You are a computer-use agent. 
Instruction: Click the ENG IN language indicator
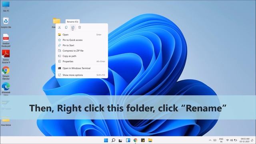221,140
